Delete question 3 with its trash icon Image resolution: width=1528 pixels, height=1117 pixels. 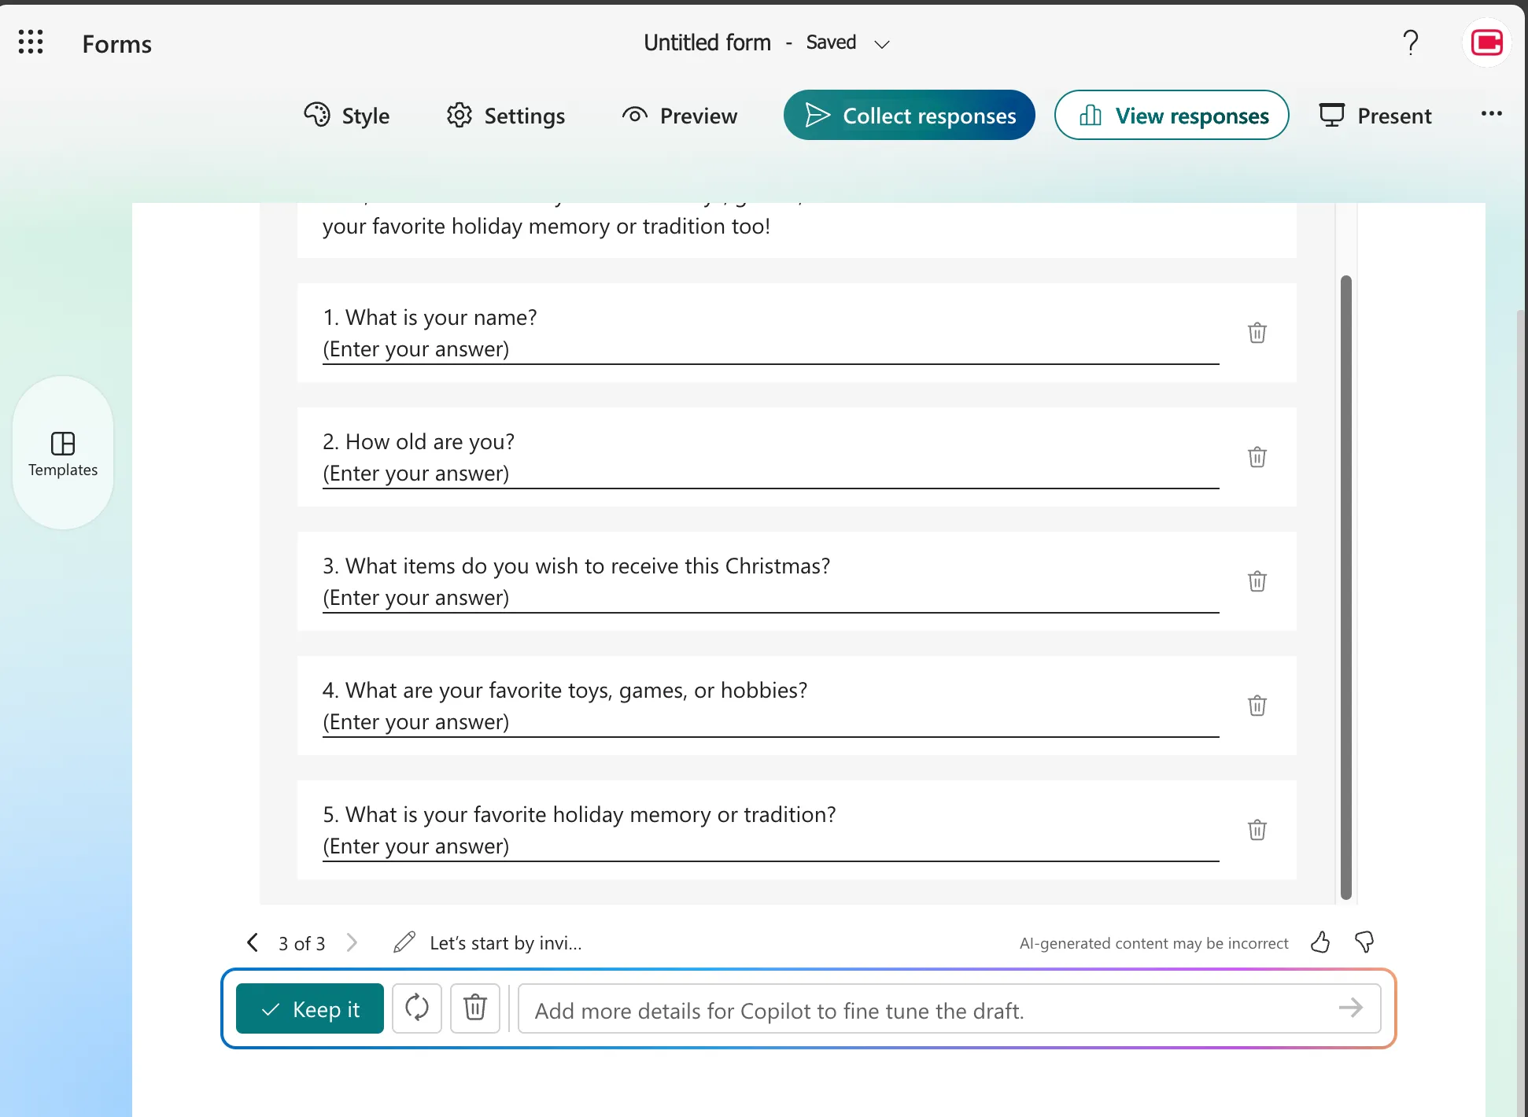(1257, 581)
